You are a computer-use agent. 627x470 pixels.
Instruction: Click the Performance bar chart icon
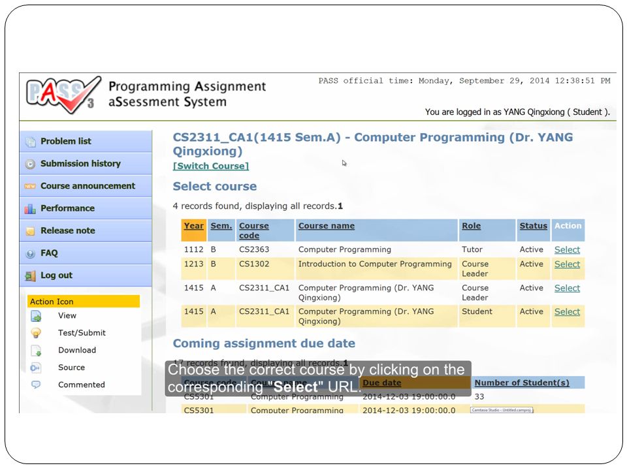click(x=30, y=209)
